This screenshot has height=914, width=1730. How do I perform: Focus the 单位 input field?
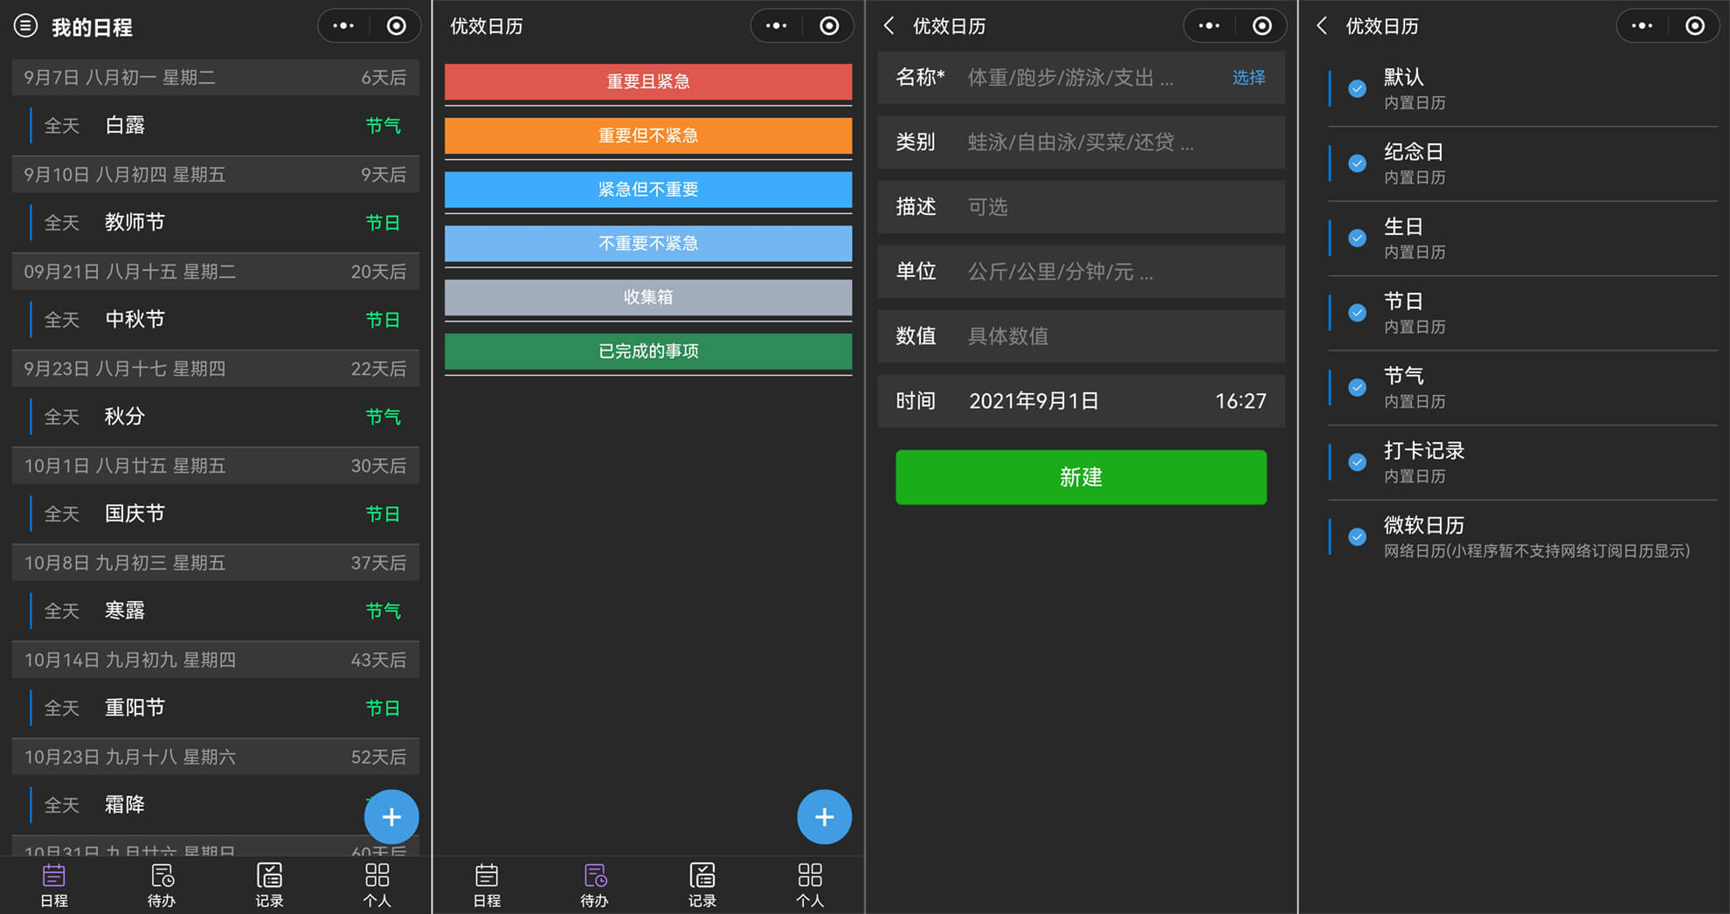point(1081,272)
